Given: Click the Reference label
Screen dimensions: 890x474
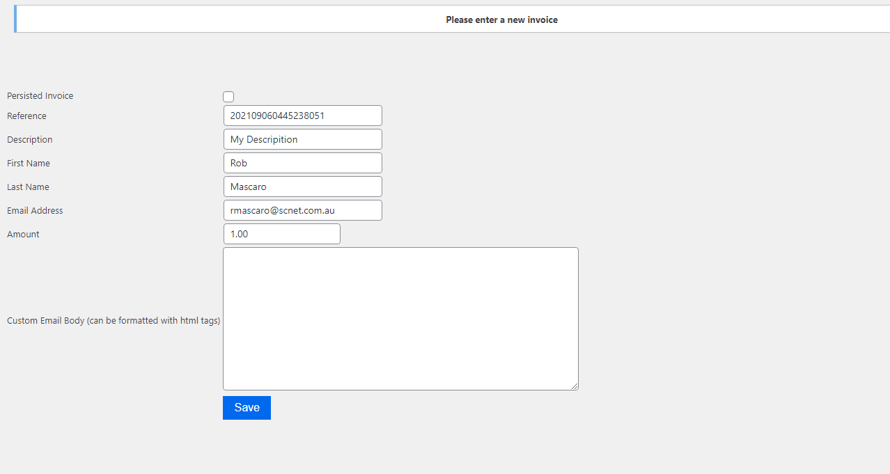Looking at the screenshot, I should 26,116.
